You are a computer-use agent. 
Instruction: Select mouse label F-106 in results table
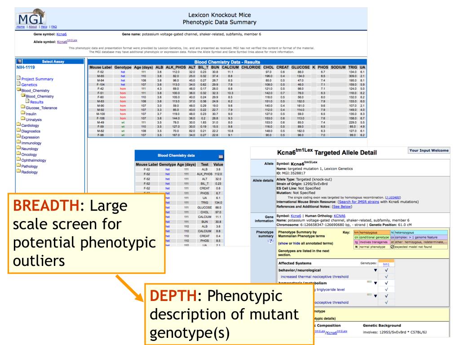coord(101,118)
